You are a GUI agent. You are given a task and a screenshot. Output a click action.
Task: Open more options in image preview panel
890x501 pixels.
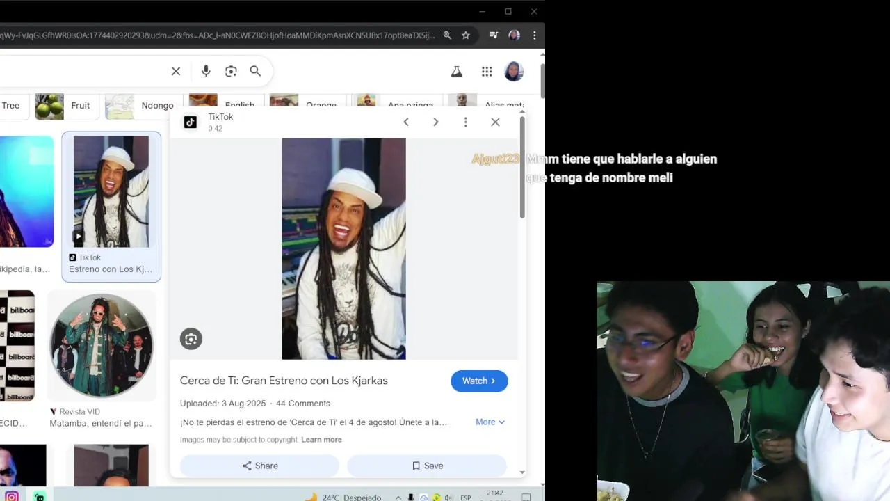click(466, 122)
